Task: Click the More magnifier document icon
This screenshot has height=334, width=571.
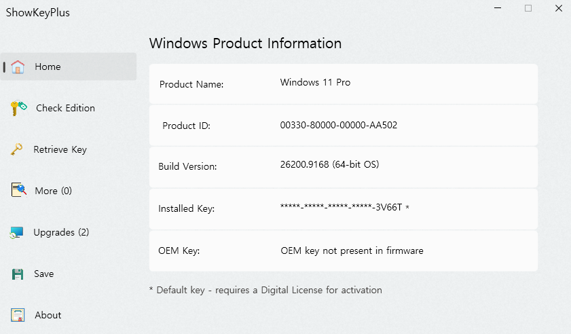Action: [18, 190]
